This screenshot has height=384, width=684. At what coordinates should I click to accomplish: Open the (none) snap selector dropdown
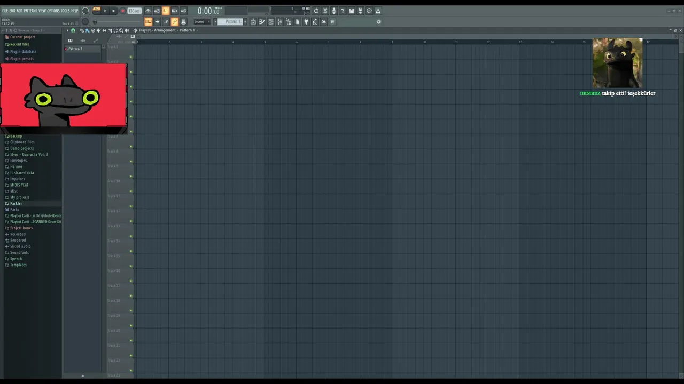(201, 22)
